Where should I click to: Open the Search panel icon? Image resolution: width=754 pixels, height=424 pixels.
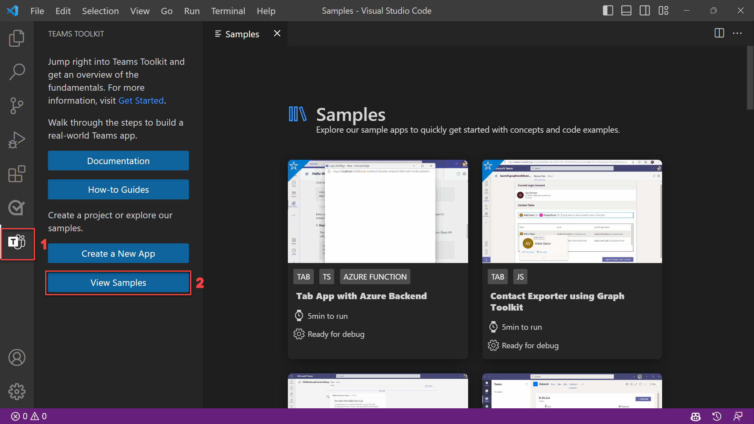(x=16, y=71)
